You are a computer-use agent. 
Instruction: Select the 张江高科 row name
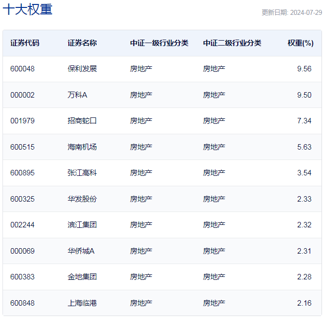click(x=82, y=173)
